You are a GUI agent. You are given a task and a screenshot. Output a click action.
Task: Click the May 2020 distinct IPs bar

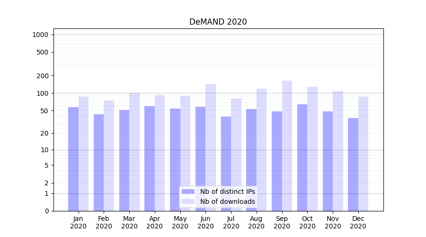pos(175,160)
